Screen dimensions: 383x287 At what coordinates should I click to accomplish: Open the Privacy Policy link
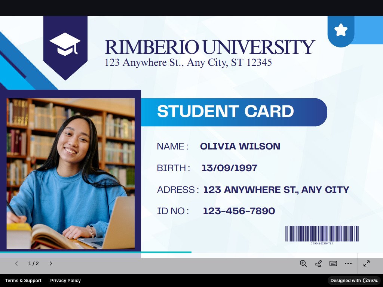coord(65,281)
